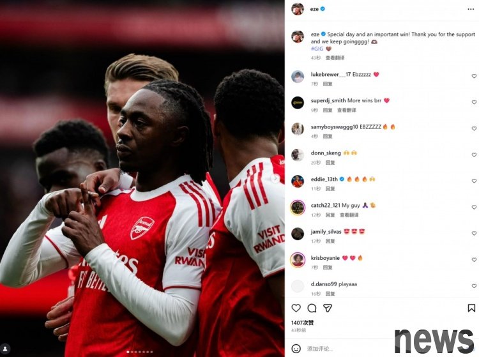This screenshot has width=479, height=357.
Task: Open krisboyanie's story avatar
Action: [298, 260]
